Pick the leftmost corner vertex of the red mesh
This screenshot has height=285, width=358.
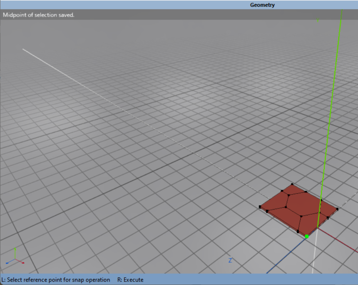click(x=260, y=207)
